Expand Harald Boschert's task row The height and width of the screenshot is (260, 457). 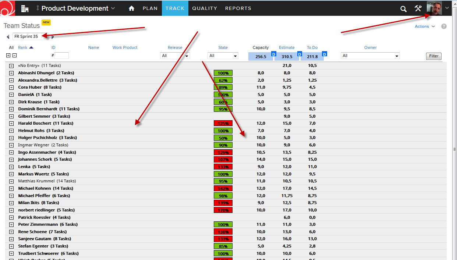pyautogui.click(x=11, y=123)
